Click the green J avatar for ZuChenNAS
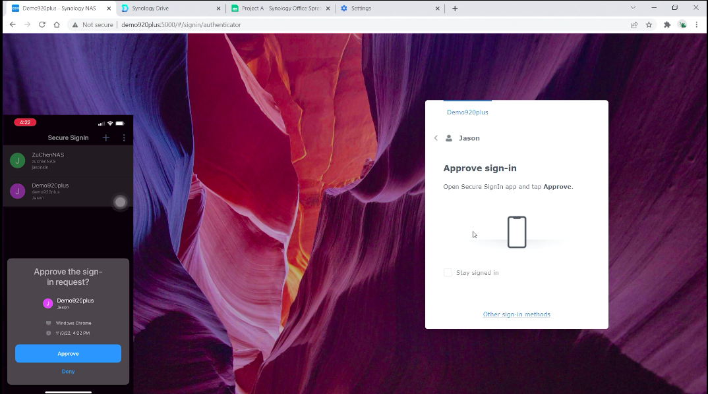The height and width of the screenshot is (394, 708). [x=18, y=160]
